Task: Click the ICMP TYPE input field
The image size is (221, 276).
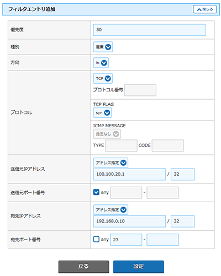Action: coord(121,145)
